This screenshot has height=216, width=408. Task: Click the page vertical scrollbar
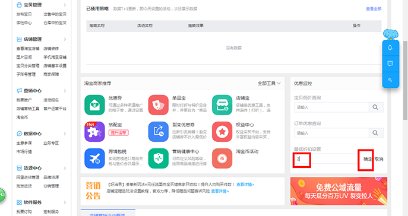pyautogui.click(x=405, y=80)
